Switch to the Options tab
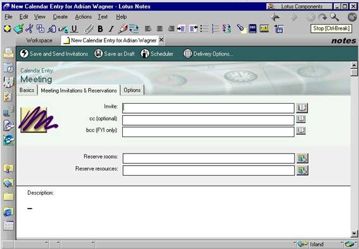 tap(132, 90)
